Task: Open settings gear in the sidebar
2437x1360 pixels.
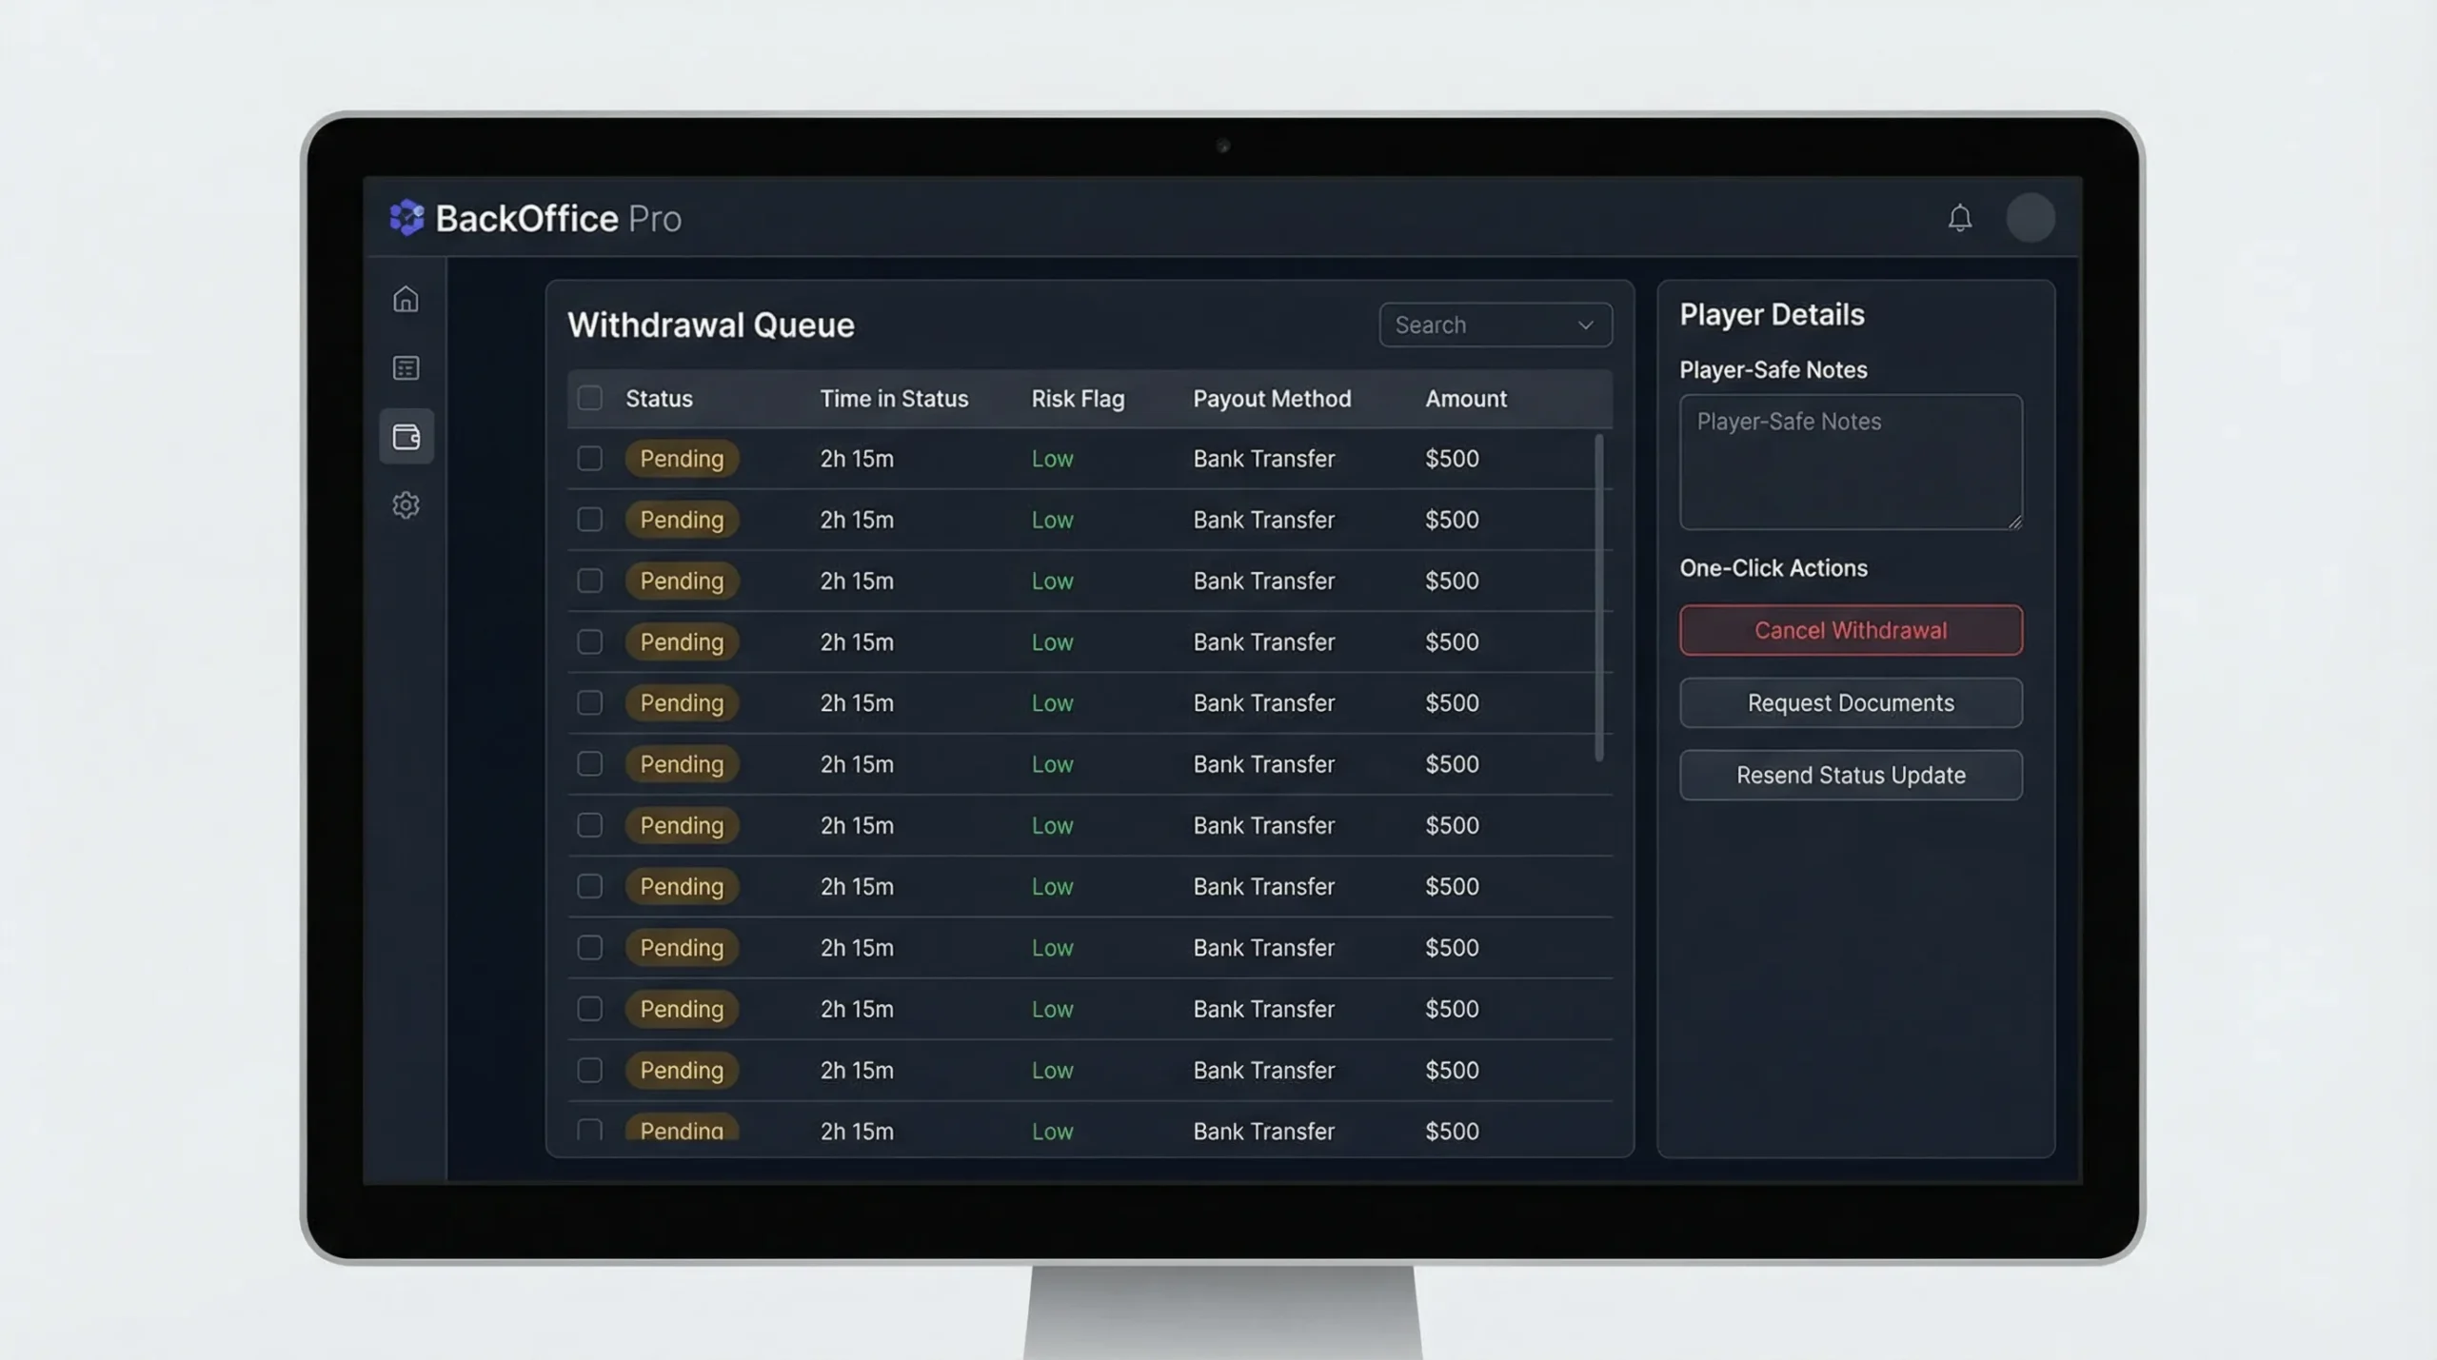Action: pos(406,504)
